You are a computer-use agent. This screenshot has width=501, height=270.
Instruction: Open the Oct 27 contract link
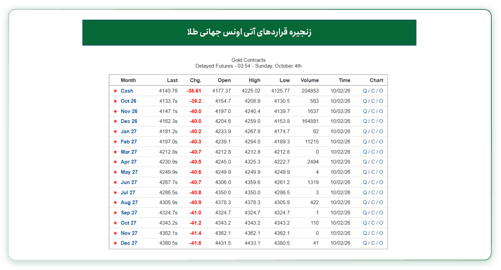click(128, 223)
